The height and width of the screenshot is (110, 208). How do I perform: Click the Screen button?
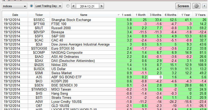[x=183, y=6]
